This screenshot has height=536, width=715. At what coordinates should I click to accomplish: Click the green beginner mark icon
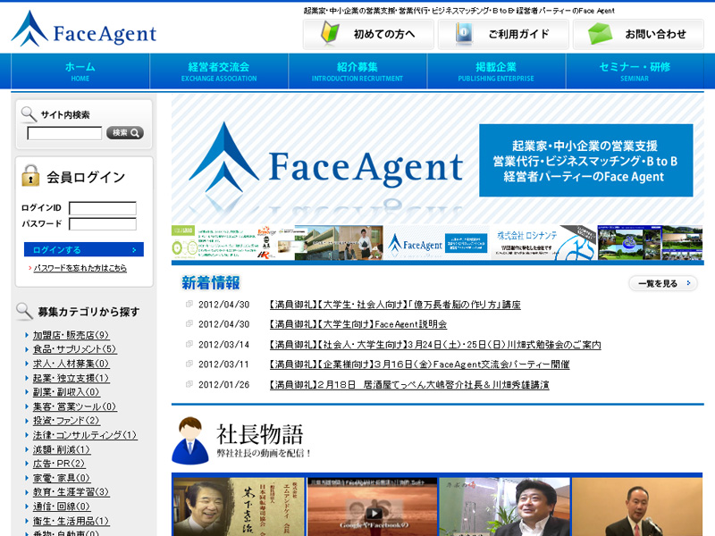click(329, 33)
